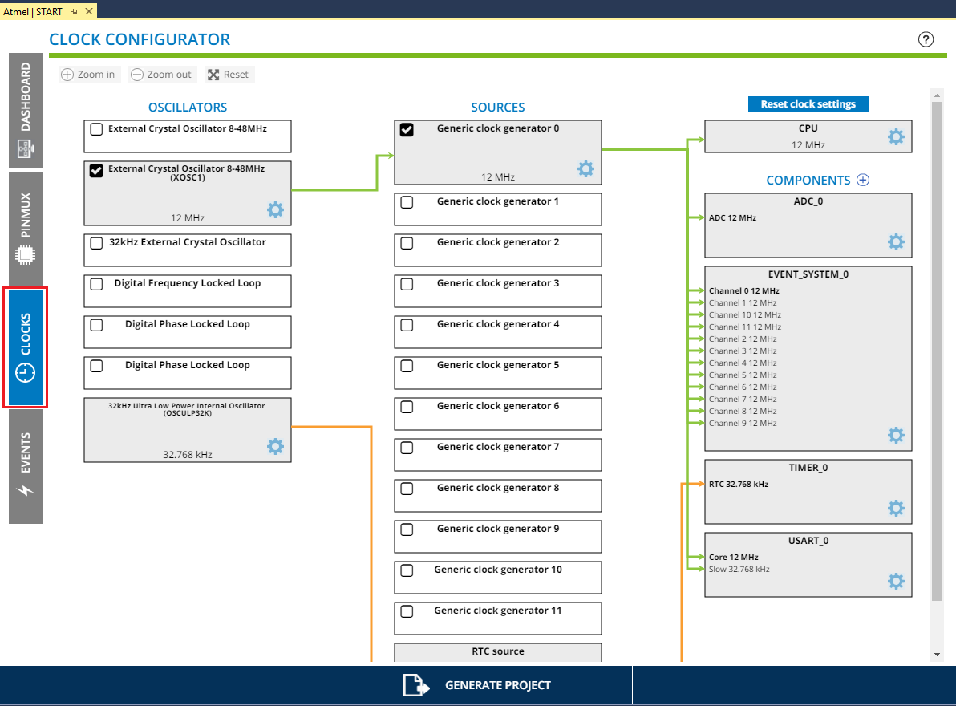Click the CPU clock settings gear
This screenshot has height=706, width=956.
click(896, 137)
